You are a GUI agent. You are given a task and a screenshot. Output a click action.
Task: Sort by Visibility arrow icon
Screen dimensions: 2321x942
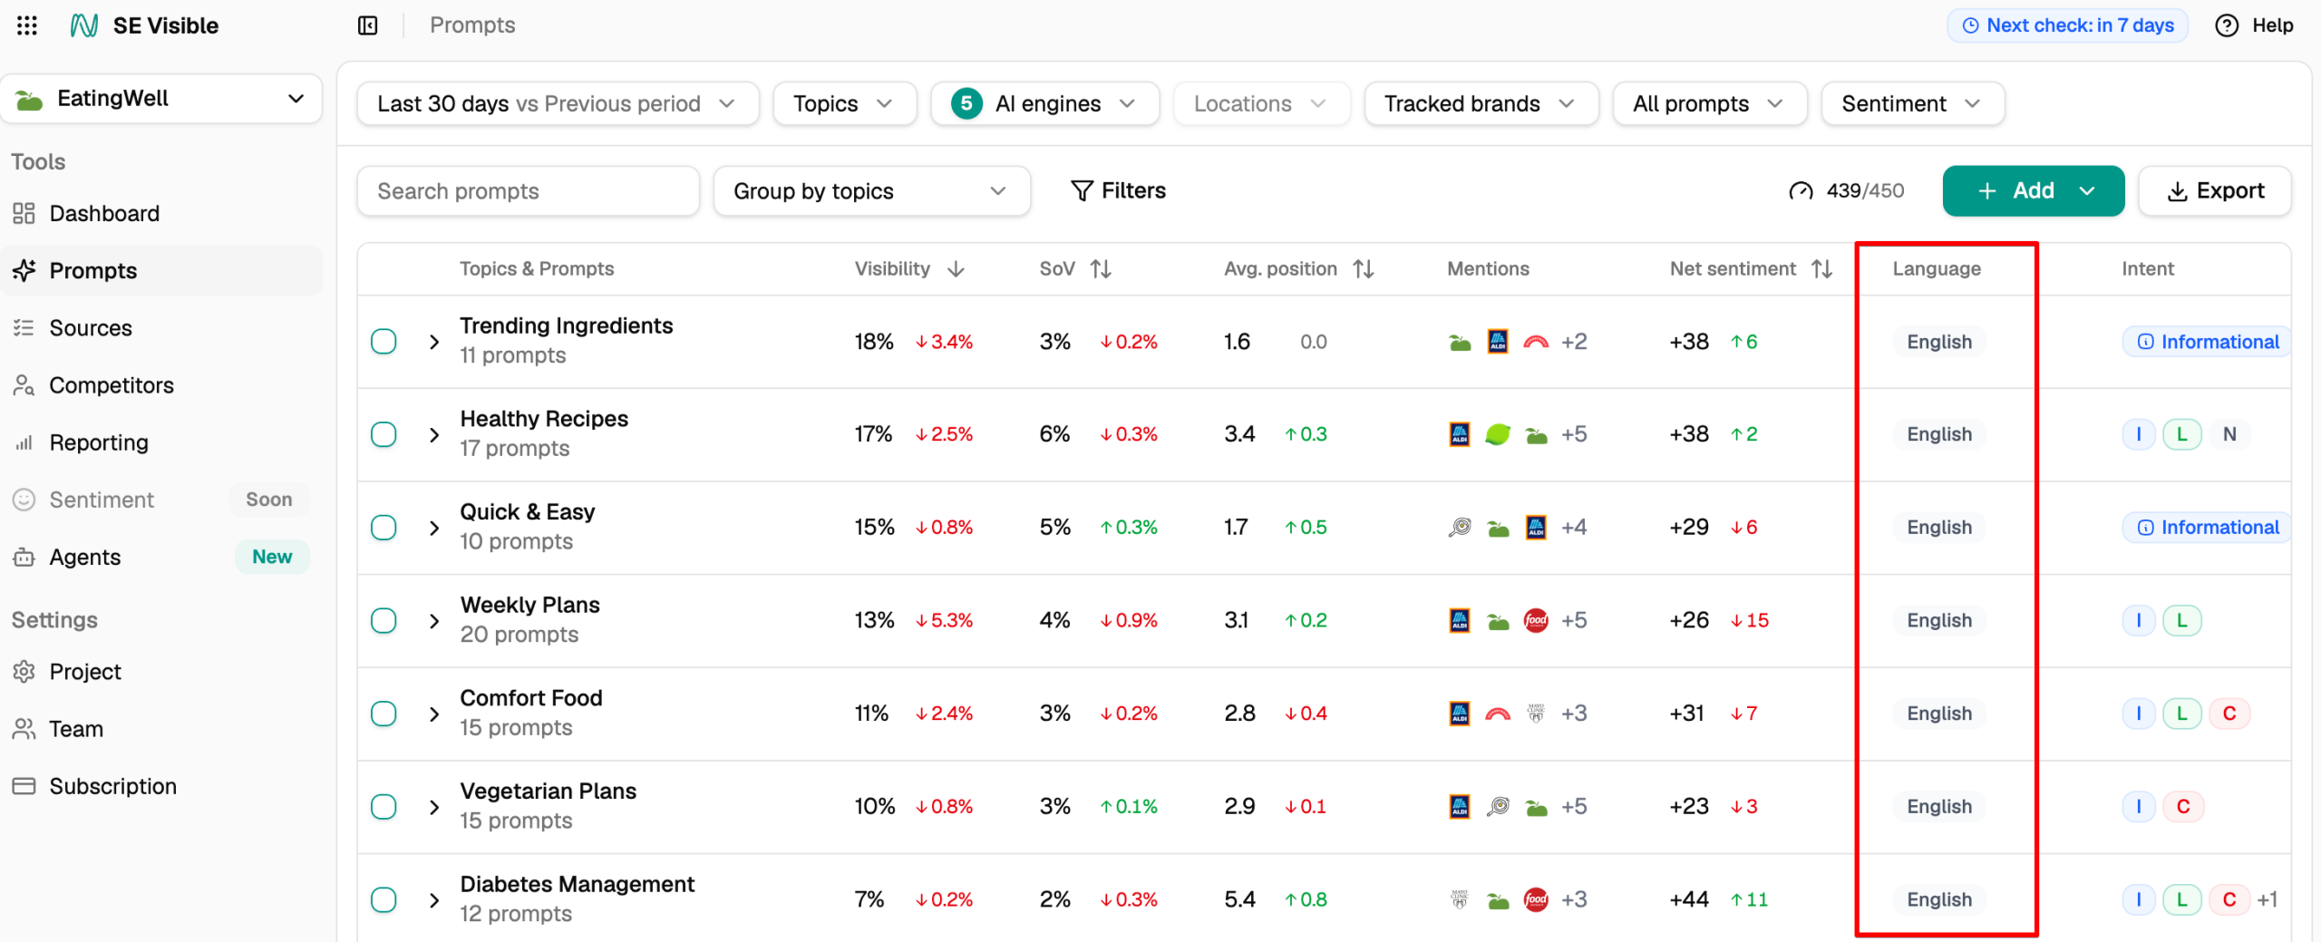pos(956,269)
